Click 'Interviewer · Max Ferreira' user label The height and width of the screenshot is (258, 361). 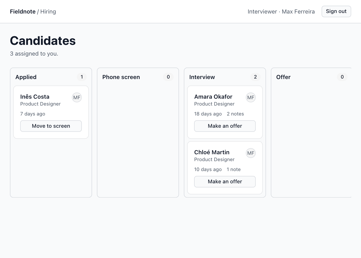[281, 11]
